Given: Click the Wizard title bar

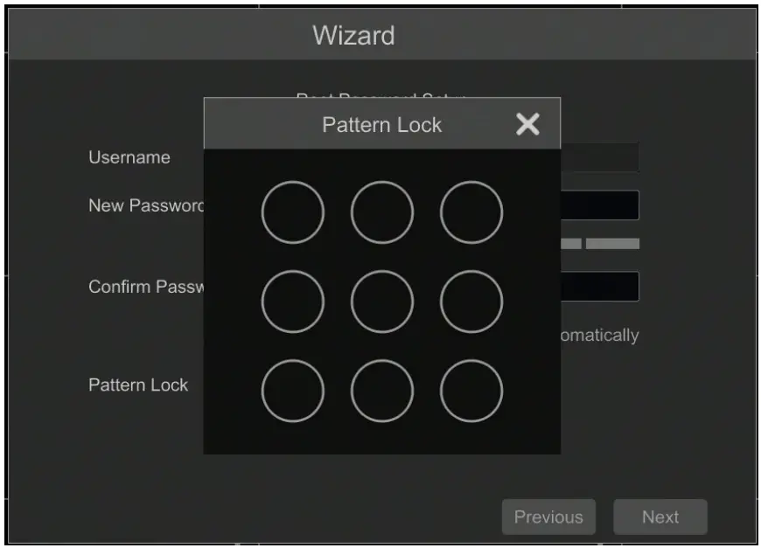Looking at the screenshot, I should point(382,35).
